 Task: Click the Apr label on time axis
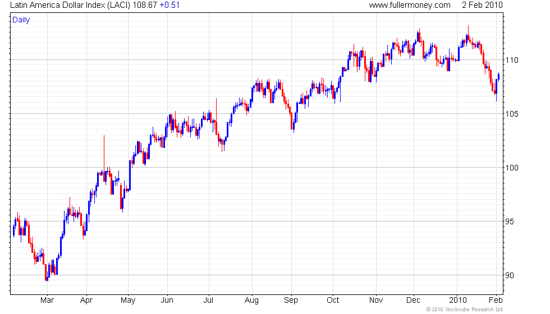pyautogui.click(x=86, y=301)
